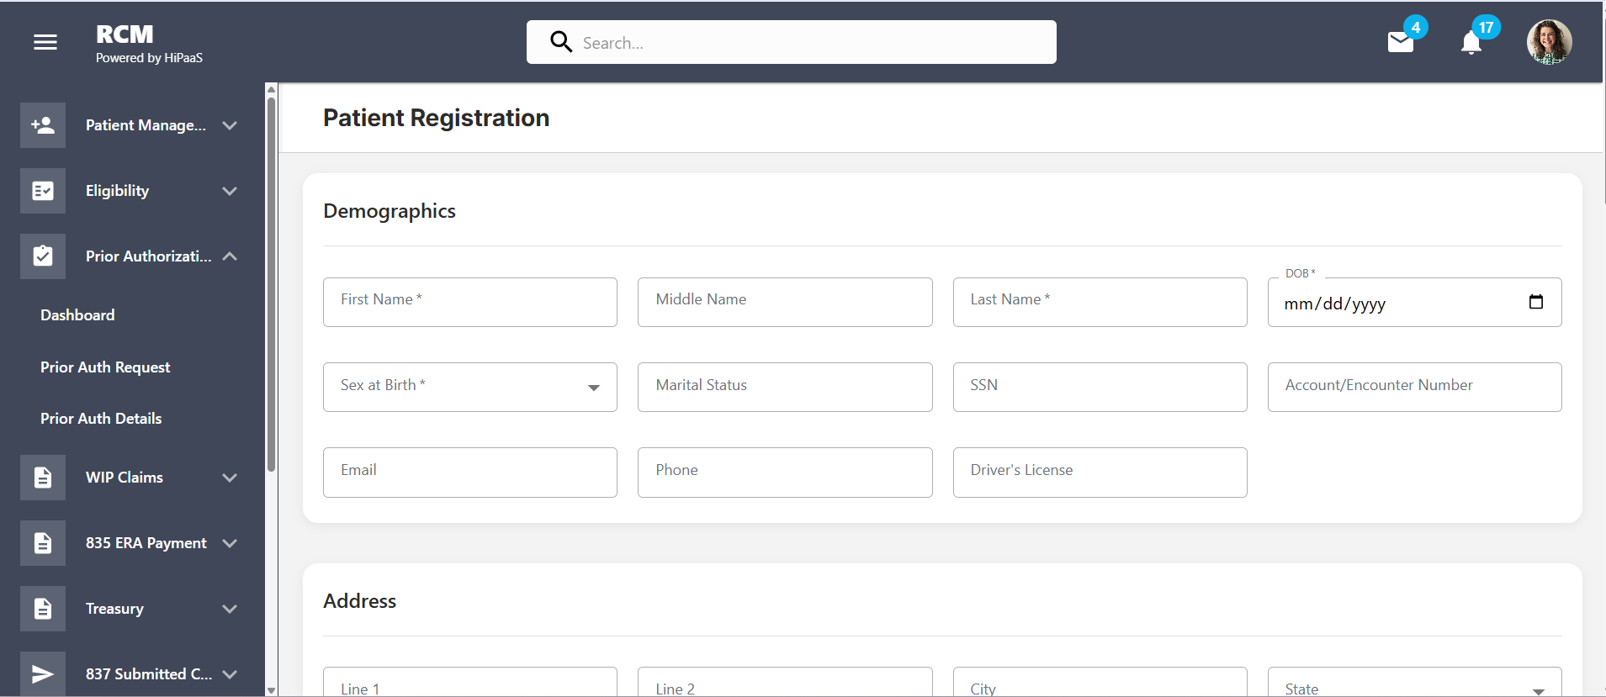
Task: Select the Treasury menu label
Action: pyautogui.click(x=114, y=609)
